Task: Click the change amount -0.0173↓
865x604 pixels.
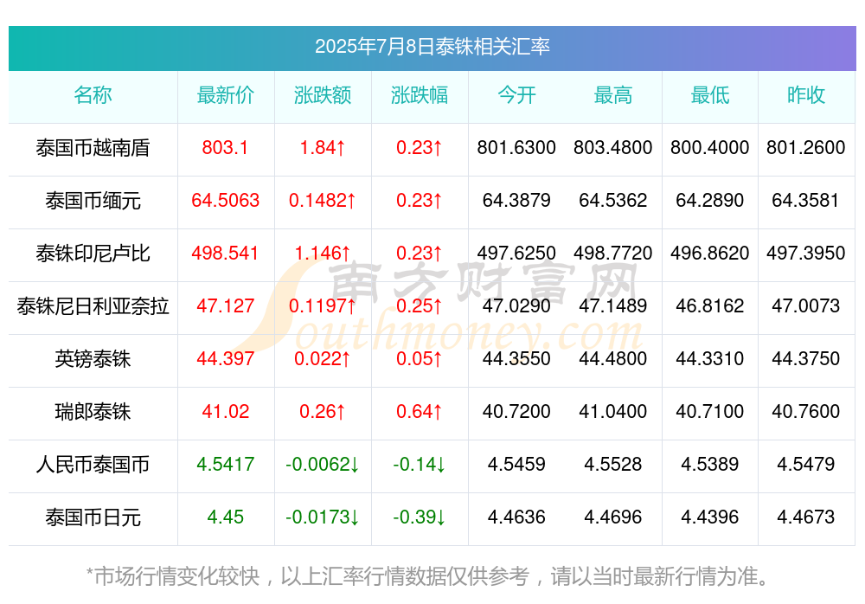Action: pyautogui.click(x=322, y=517)
